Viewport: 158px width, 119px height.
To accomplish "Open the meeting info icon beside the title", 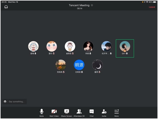I will [x=92, y=5].
